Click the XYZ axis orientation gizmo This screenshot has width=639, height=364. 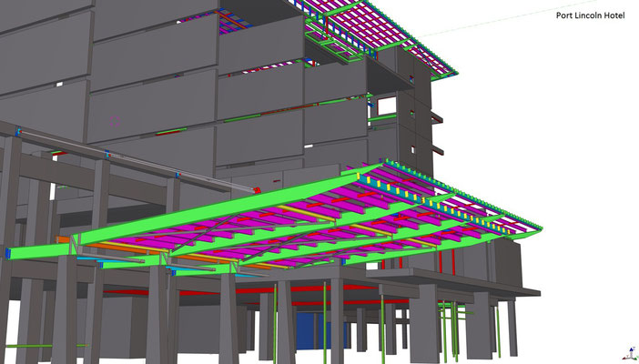[629, 353]
